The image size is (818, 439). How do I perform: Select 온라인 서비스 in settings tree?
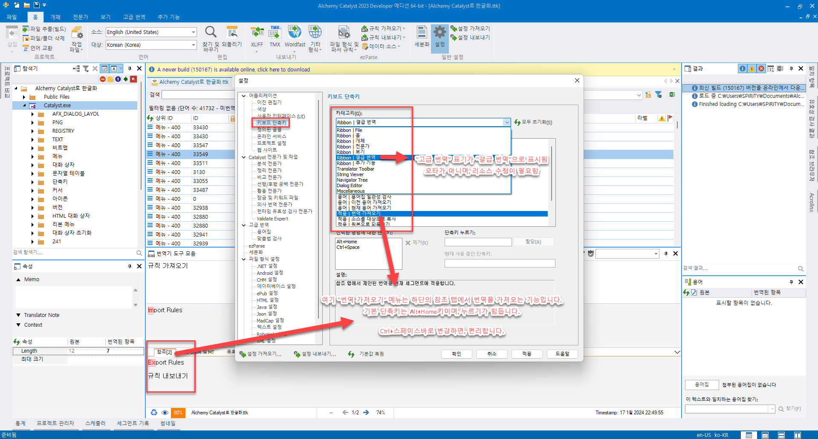[x=272, y=137]
